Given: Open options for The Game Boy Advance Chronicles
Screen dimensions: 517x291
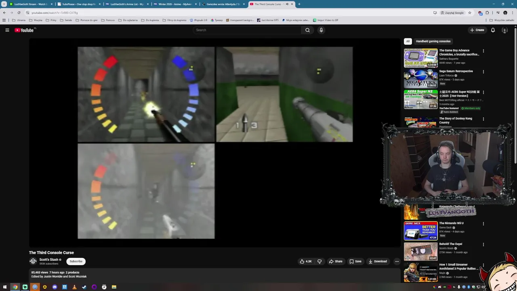Looking at the screenshot, I should 483,51.
